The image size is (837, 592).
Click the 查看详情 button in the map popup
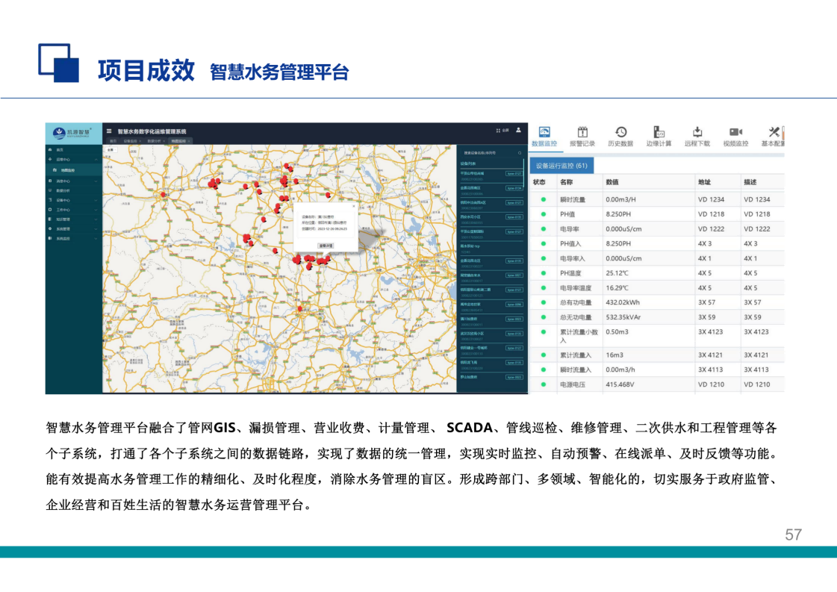click(x=326, y=245)
